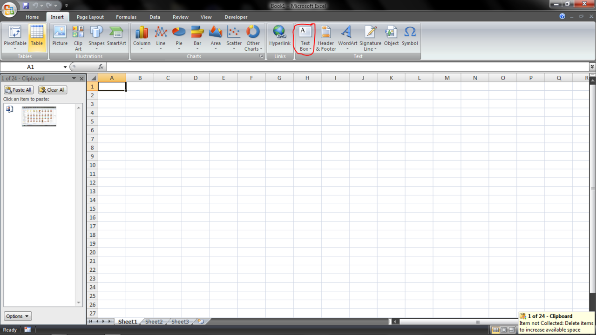This screenshot has height=335, width=596.
Task: Insert a Hyperlink
Action: (x=280, y=36)
